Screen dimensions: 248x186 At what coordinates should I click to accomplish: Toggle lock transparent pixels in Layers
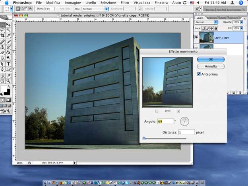click(x=203, y=28)
